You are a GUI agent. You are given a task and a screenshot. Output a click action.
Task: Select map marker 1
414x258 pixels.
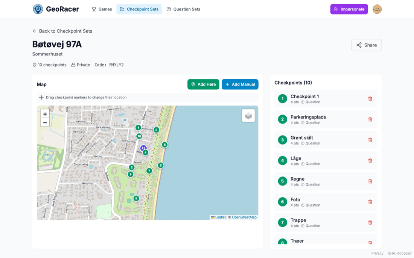click(138, 128)
